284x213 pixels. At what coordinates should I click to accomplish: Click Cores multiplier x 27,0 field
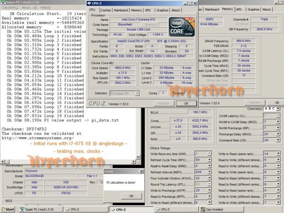click(x=178, y=120)
